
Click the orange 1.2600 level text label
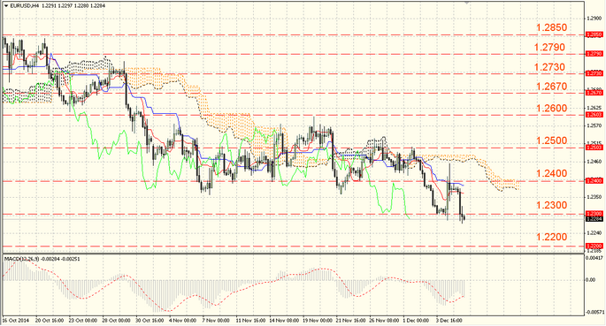551,109
